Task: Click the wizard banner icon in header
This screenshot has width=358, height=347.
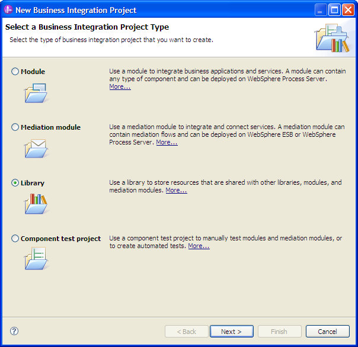Action: [333, 38]
